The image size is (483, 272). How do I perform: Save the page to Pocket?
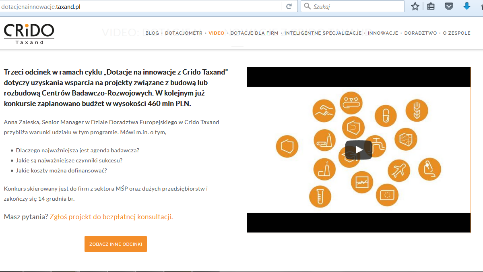tap(449, 6)
